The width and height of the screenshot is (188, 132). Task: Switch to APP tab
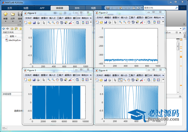[x=42, y=8]
